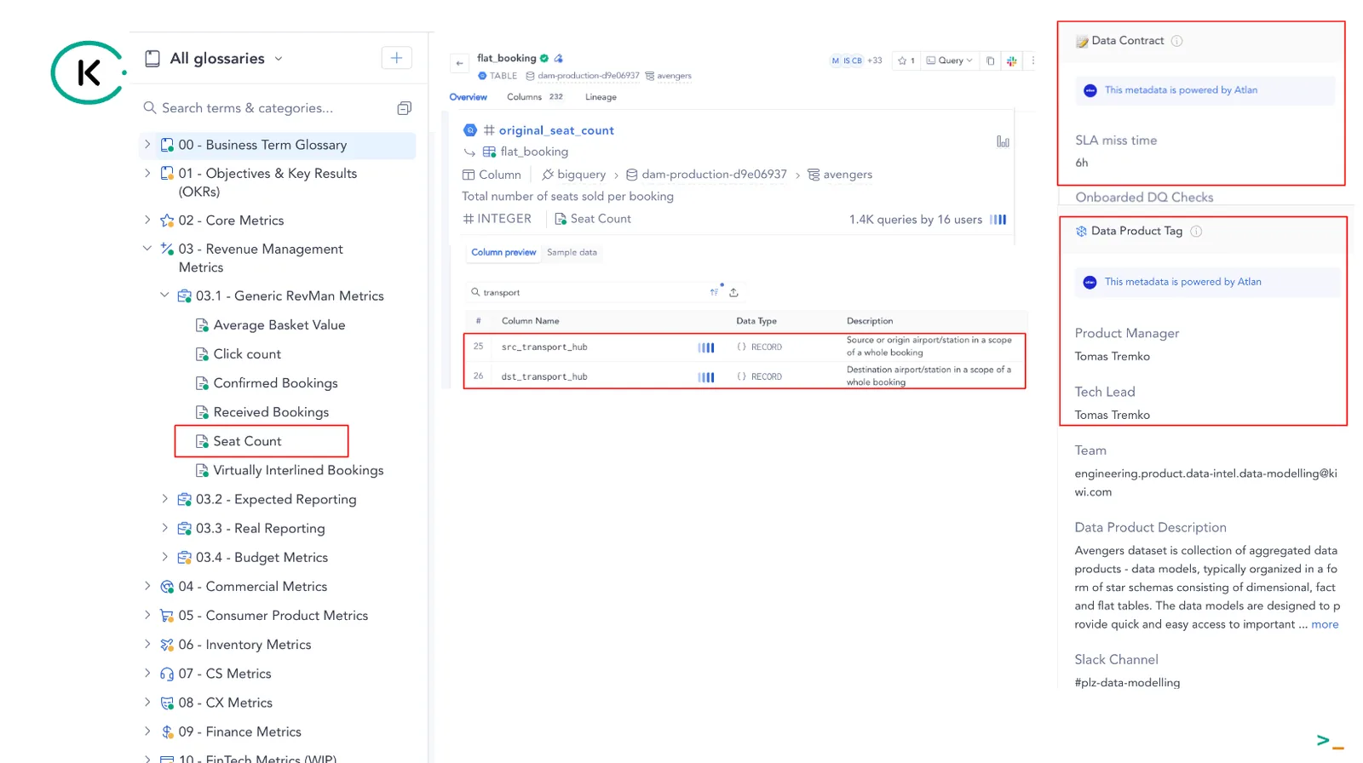Expand 04 - Commercial Metrics
Screen dimensions: 1363x763
pyautogui.click(x=147, y=586)
